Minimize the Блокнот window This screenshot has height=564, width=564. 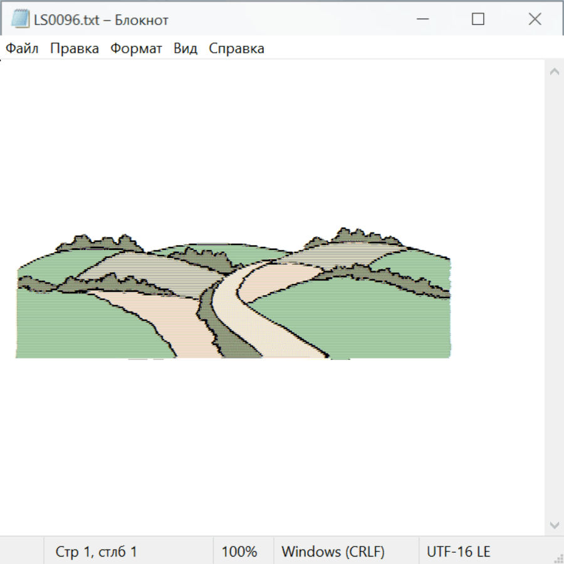coord(420,19)
